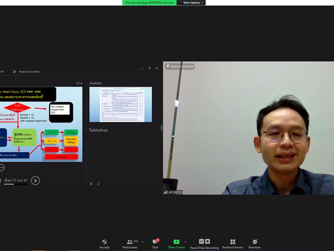The height and width of the screenshot is (251, 334).
Task: Click the presenter view pane divider handle
Action: [x=161, y=128]
